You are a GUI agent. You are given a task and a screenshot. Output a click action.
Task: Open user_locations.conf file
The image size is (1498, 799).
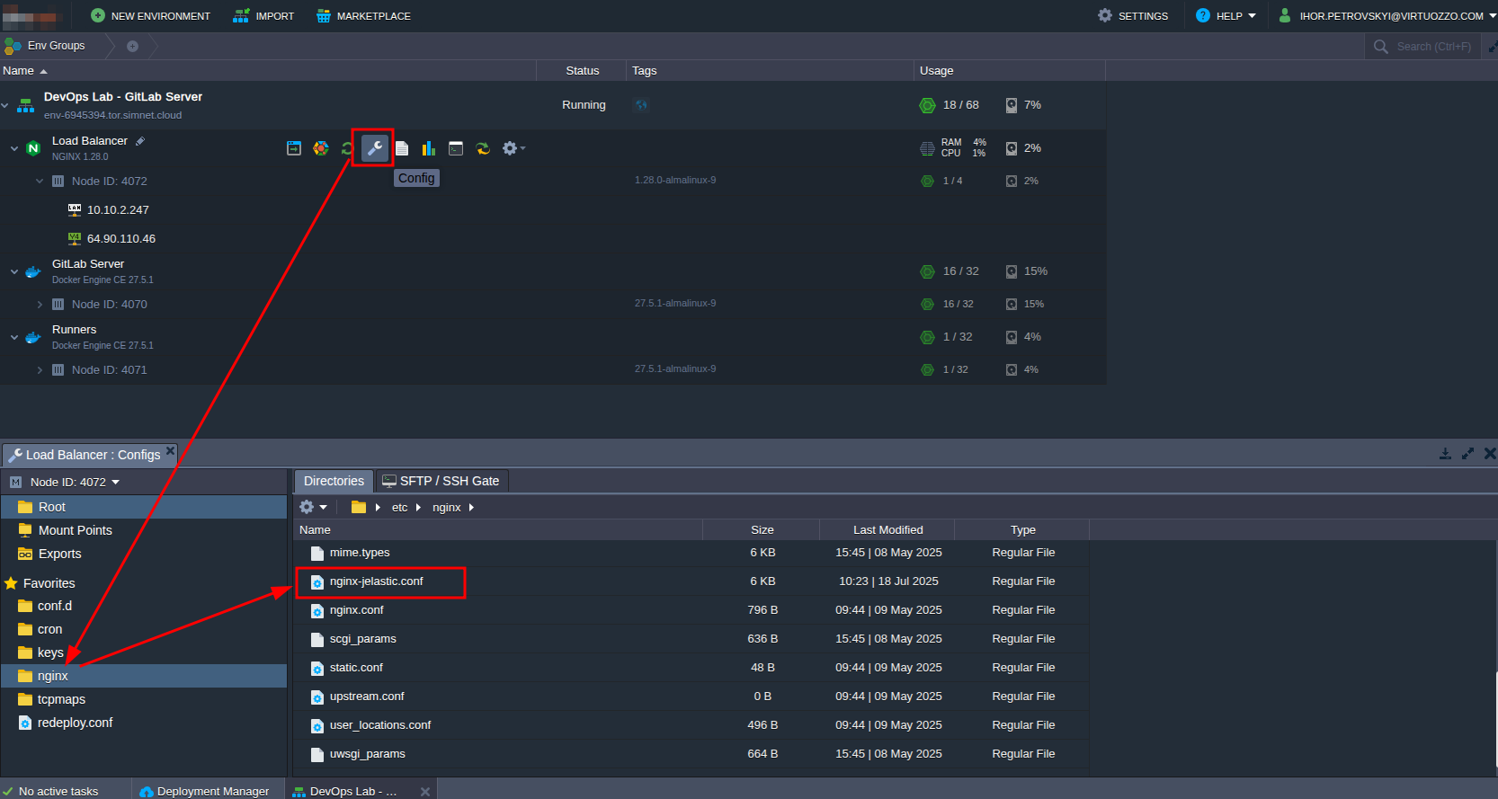pos(380,725)
